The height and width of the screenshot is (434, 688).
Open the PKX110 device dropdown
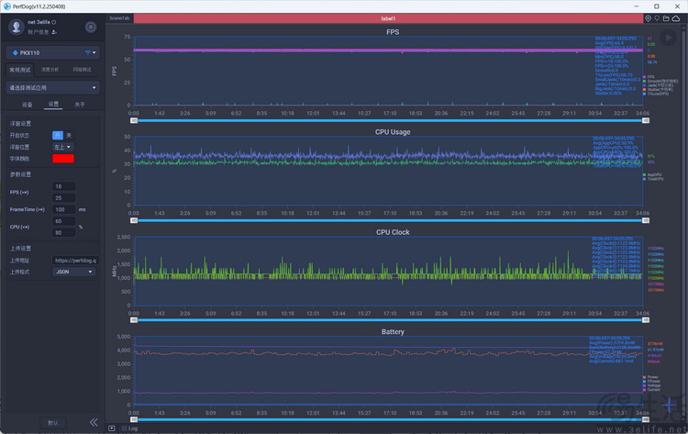(52, 52)
